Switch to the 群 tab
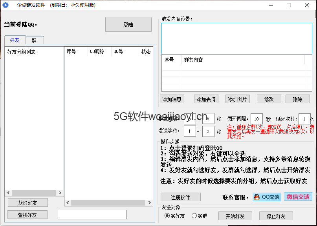 (34, 40)
